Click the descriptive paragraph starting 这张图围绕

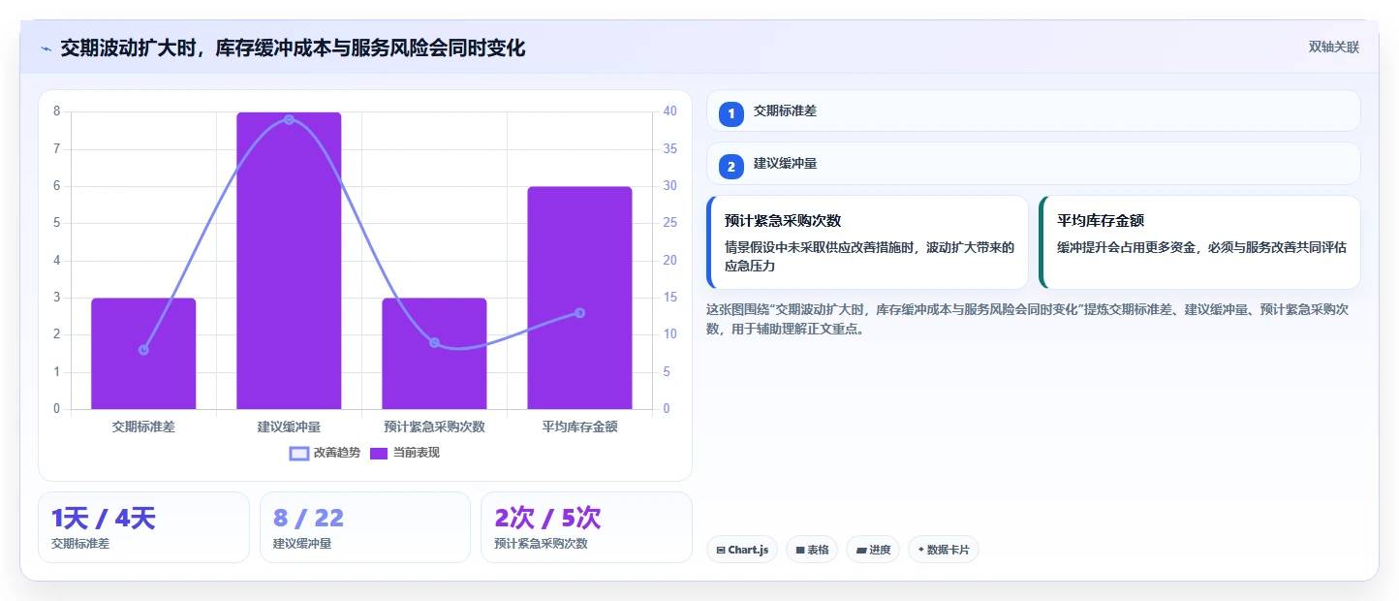pyautogui.click(x=1027, y=319)
